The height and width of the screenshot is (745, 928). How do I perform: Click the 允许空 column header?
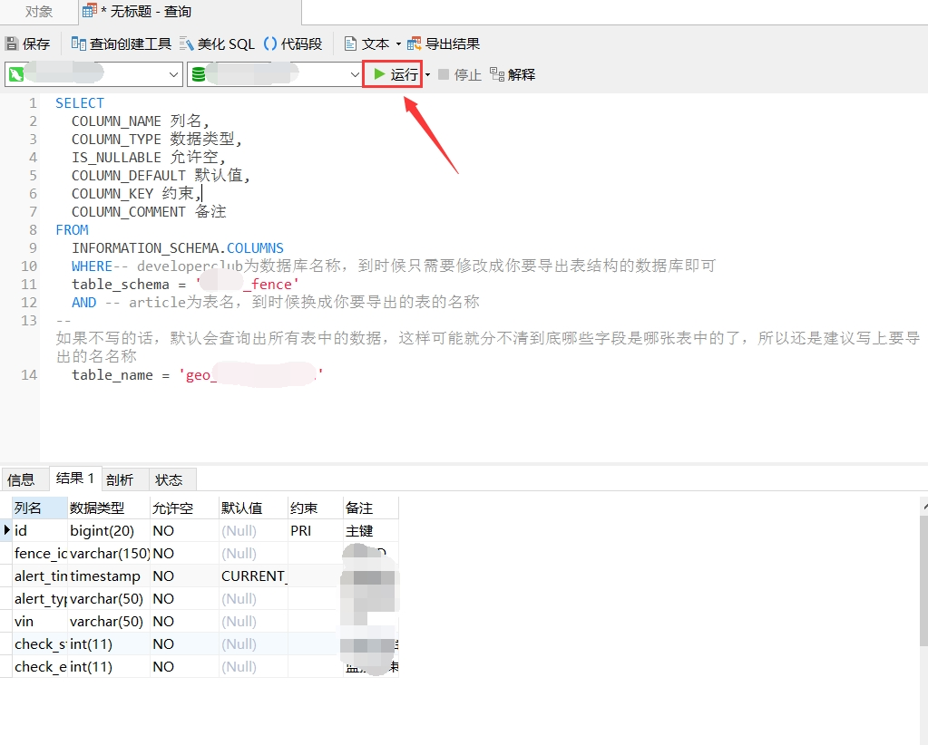coord(184,508)
